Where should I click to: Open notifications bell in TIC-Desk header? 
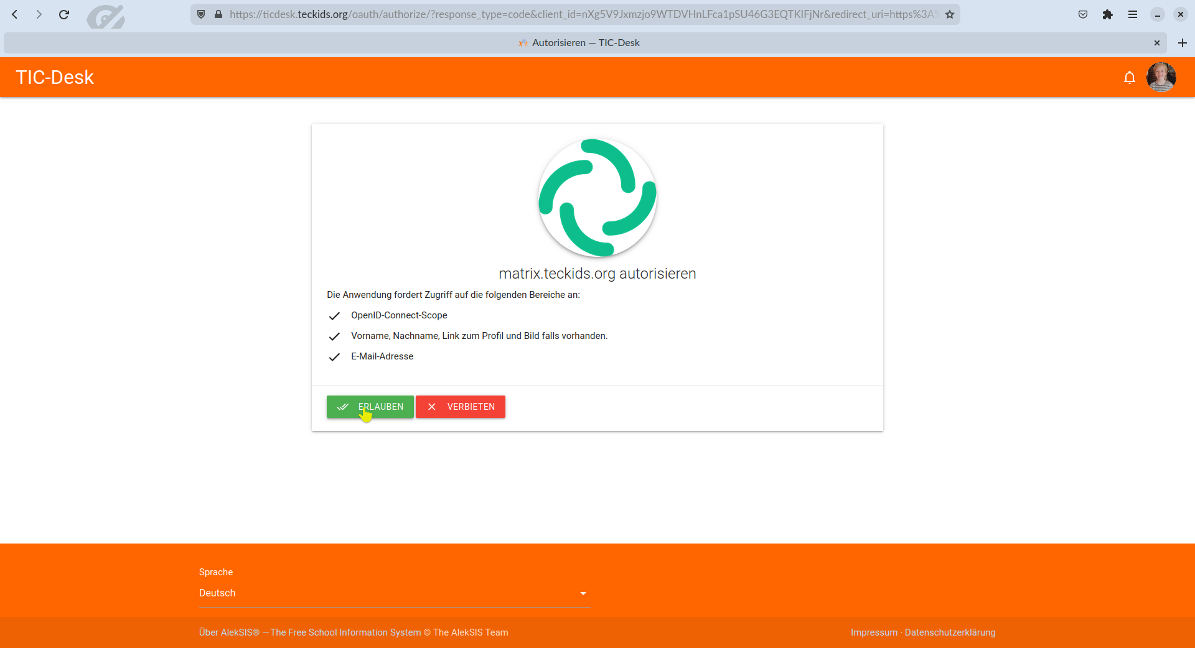point(1130,78)
